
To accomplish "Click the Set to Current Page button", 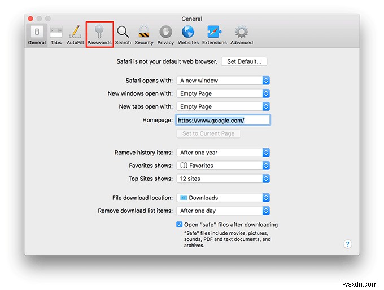I will coord(208,133).
